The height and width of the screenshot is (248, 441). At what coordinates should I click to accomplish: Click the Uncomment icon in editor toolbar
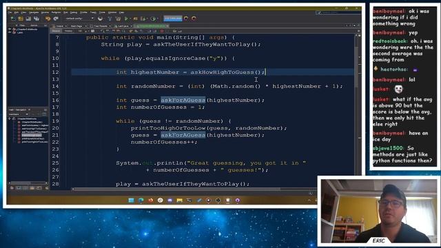[180, 31]
